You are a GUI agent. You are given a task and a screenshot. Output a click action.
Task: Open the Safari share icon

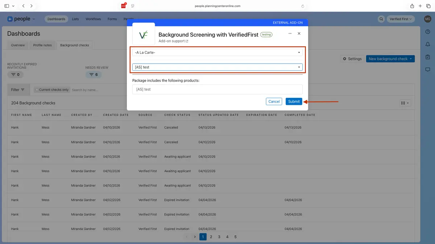(412, 6)
